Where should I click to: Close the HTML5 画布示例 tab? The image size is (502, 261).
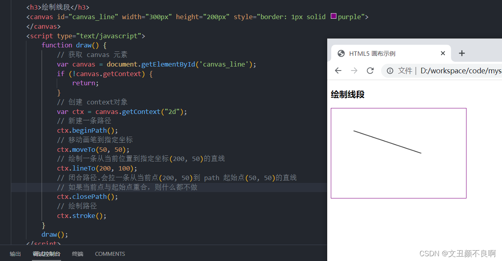pyautogui.click(x=443, y=53)
